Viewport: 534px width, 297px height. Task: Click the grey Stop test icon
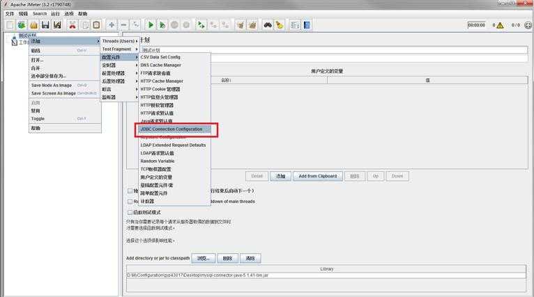click(174, 25)
